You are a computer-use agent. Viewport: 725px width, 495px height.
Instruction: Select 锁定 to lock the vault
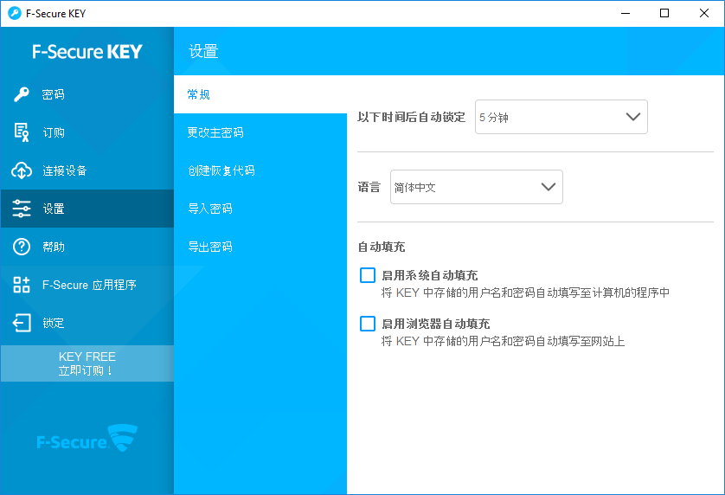87,323
